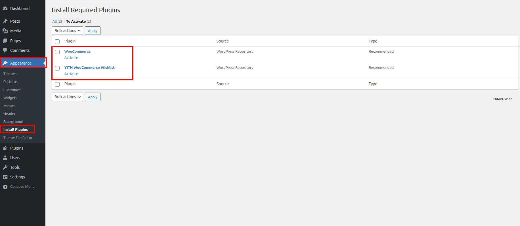Image resolution: width=520 pixels, height=226 pixels.
Task: Open the top Bulk actions dropdown
Action: point(68,31)
